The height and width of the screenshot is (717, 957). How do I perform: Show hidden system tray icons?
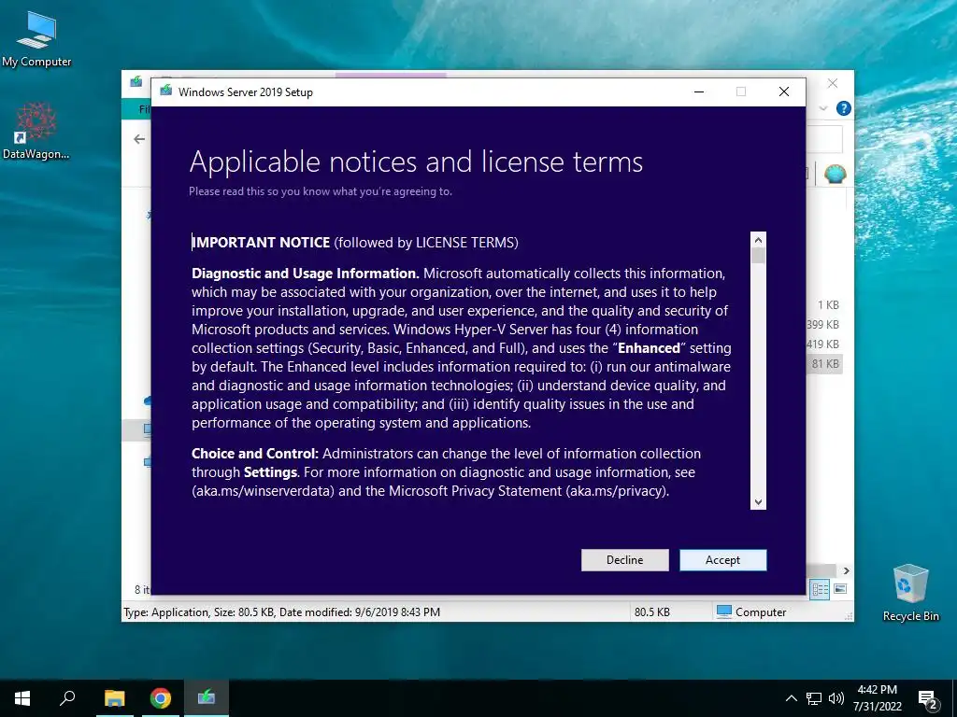[791, 698]
